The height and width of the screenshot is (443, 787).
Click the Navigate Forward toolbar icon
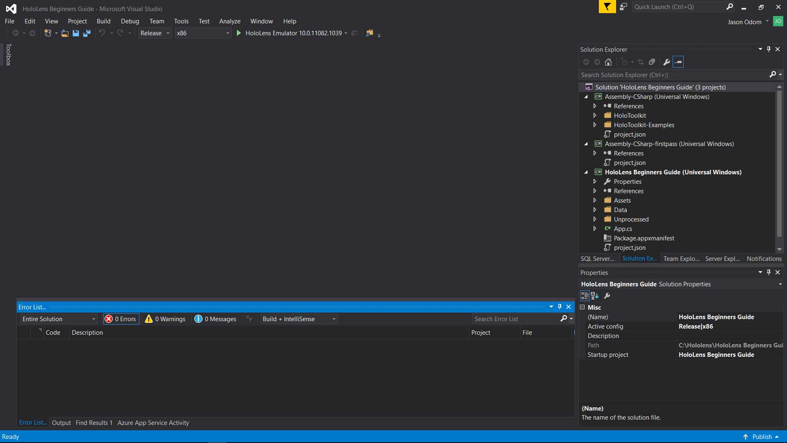tap(32, 33)
